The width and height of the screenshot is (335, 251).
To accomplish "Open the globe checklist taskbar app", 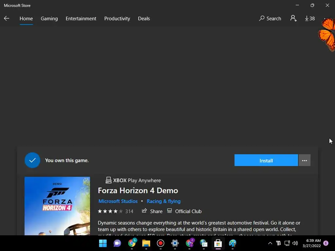I will (x=203, y=243).
